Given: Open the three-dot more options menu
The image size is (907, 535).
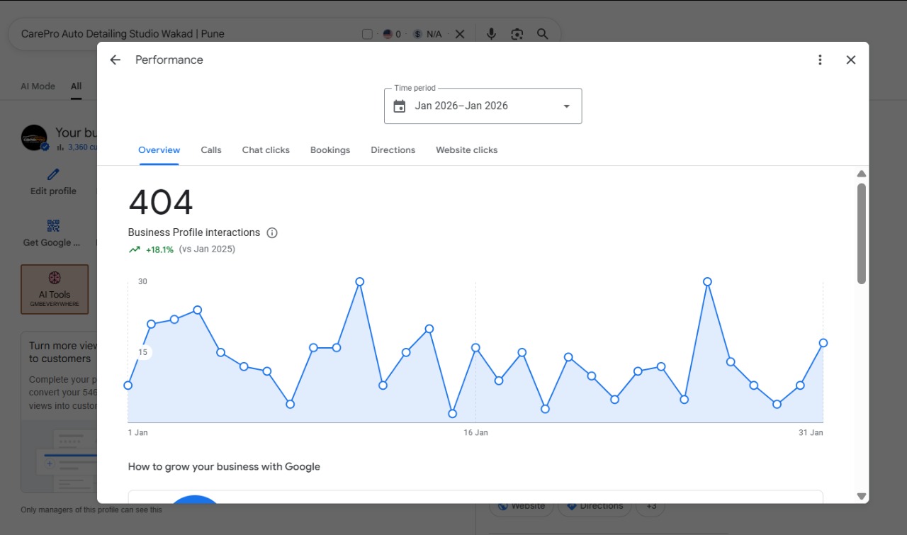Looking at the screenshot, I should click(820, 60).
